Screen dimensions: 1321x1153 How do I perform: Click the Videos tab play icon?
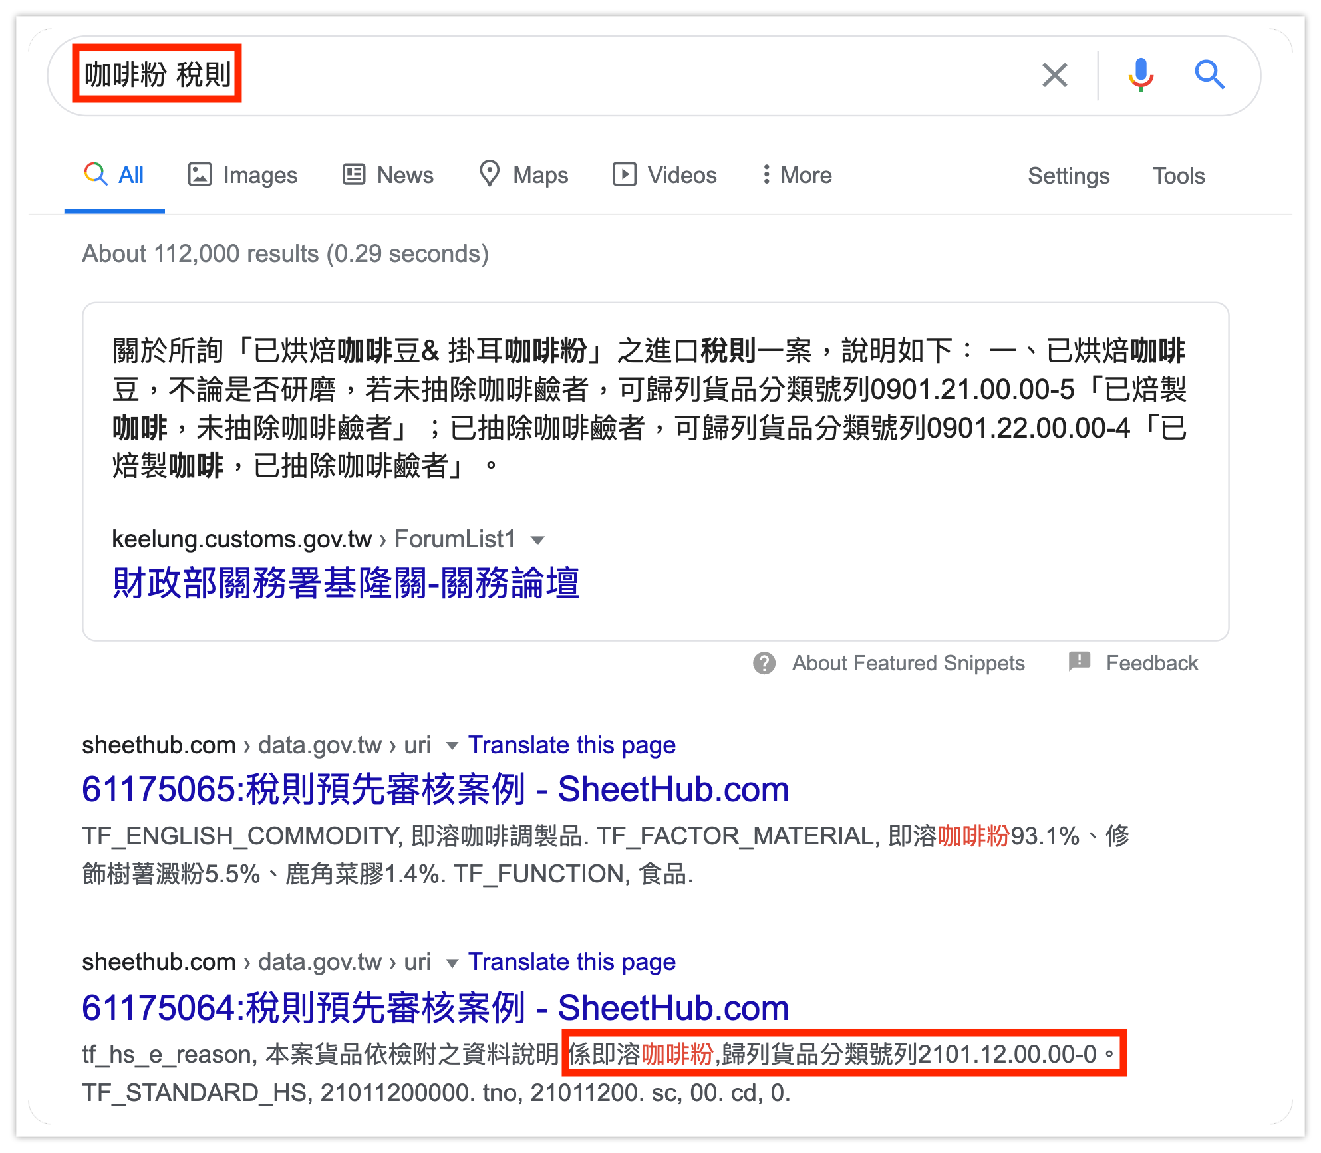click(624, 174)
